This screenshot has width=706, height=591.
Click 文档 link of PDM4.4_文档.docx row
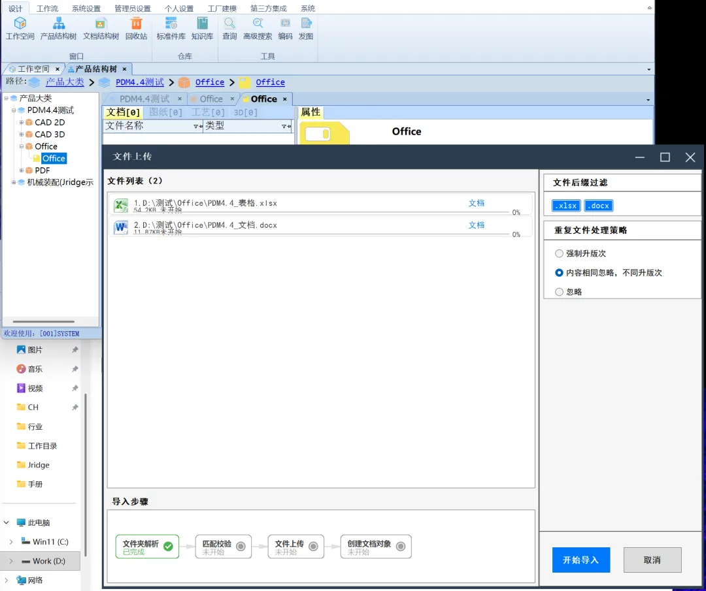pyautogui.click(x=477, y=225)
